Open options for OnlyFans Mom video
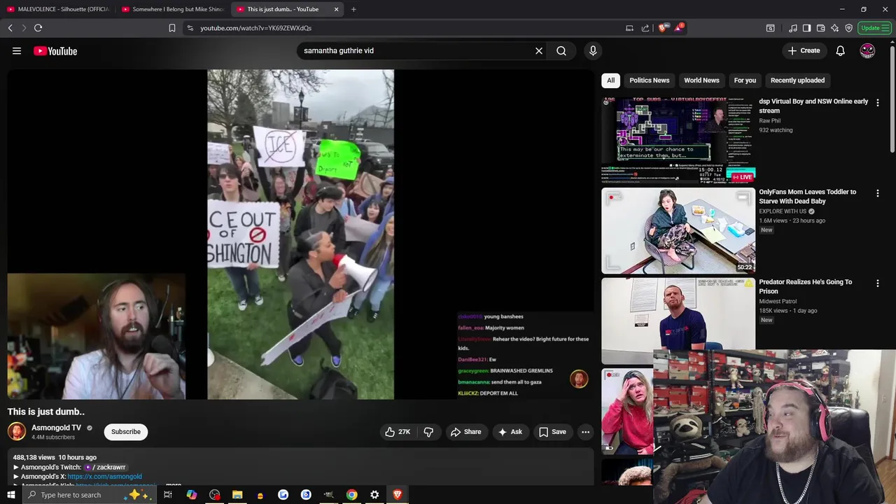The height and width of the screenshot is (504, 896). click(877, 192)
